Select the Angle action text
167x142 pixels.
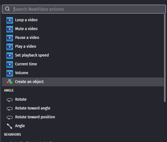click(20, 126)
